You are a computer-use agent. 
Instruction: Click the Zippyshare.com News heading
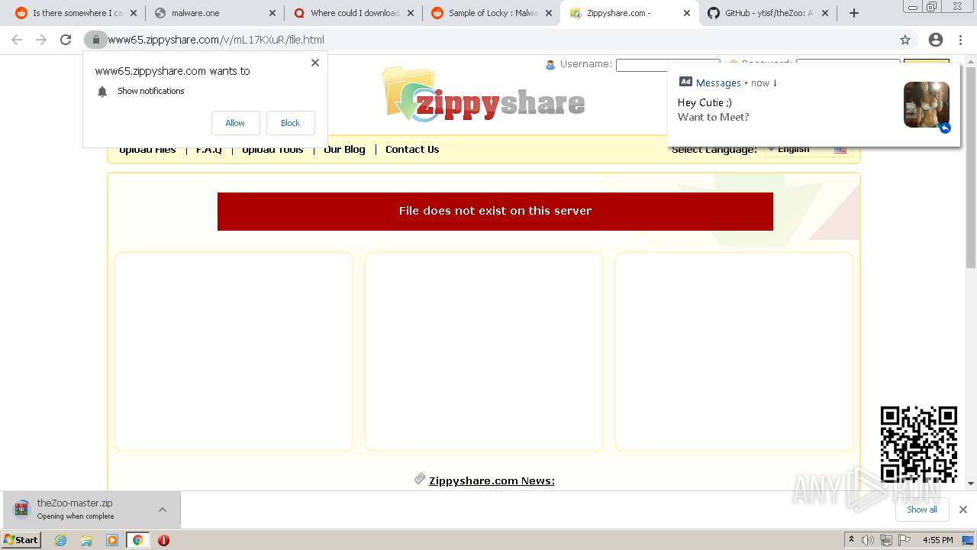coord(492,480)
